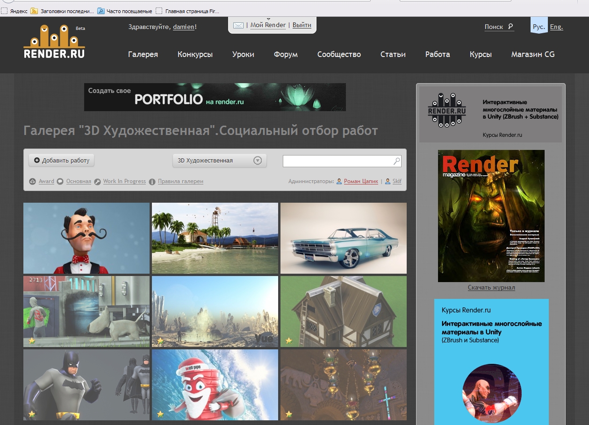Click the Render.ru logo

coord(54,42)
